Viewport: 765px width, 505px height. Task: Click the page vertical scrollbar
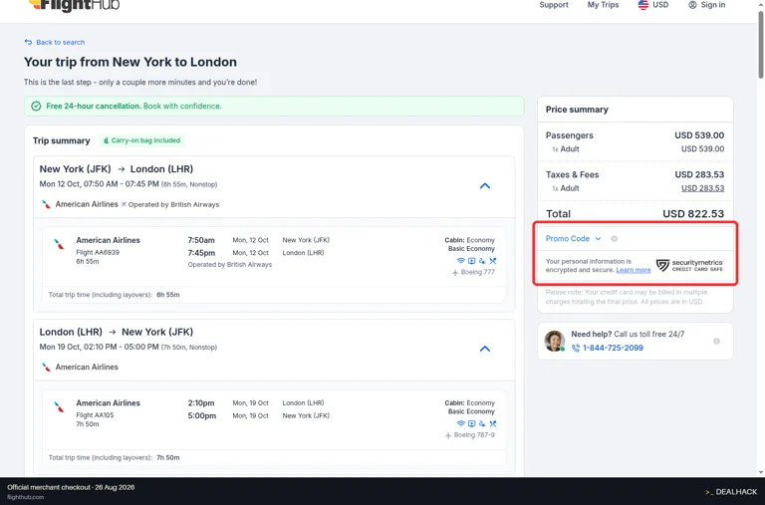pyautogui.click(x=761, y=47)
